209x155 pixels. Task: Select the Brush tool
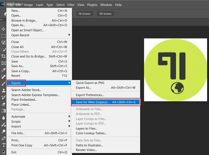point(3,84)
